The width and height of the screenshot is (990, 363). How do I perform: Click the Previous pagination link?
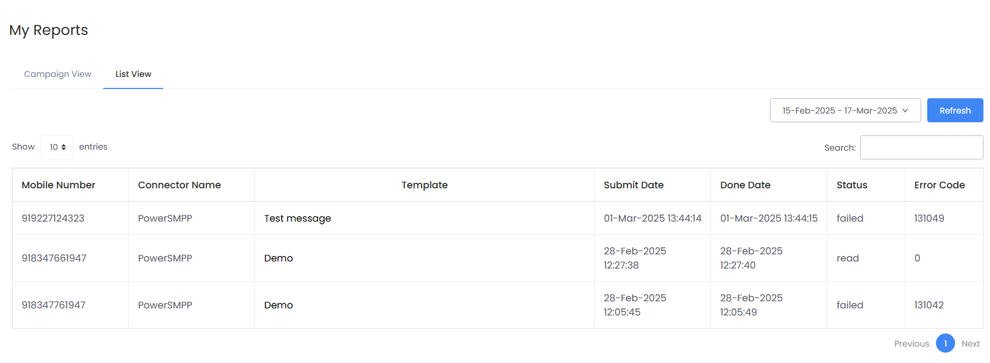click(x=911, y=343)
